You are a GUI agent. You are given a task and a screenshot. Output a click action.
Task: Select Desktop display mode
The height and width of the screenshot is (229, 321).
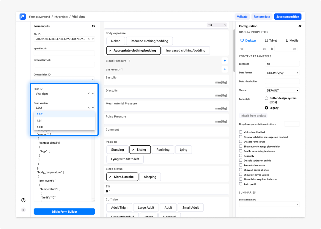point(248,40)
